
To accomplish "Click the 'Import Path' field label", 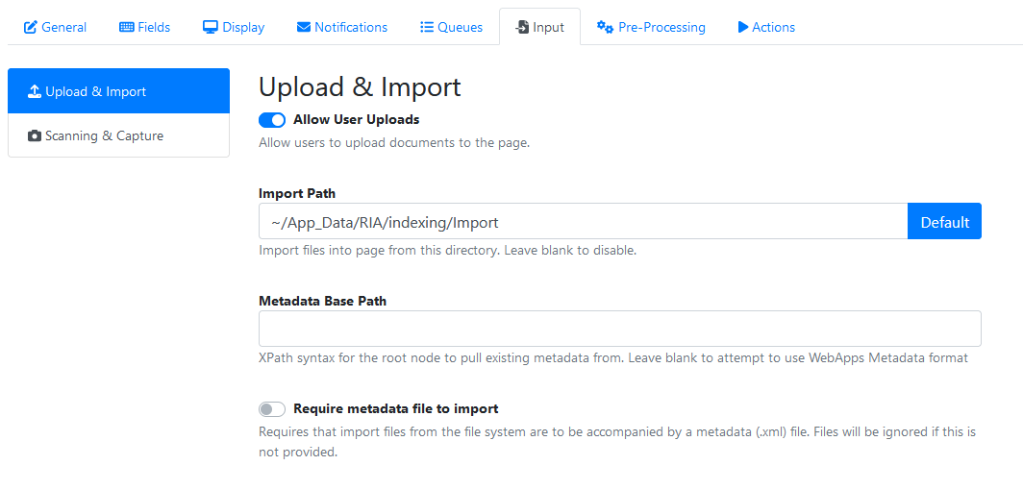I will [x=297, y=193].
